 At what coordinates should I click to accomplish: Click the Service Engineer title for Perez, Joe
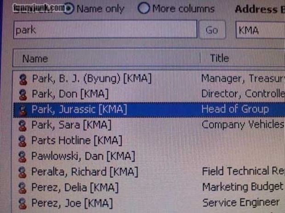point(240,202)
